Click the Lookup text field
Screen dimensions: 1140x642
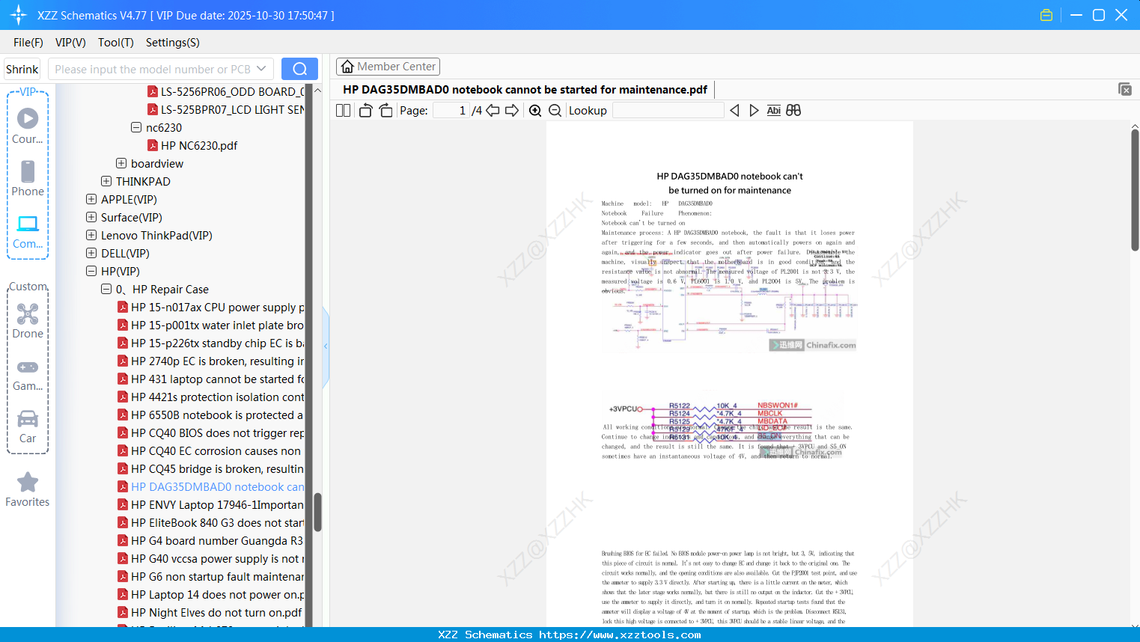[668, 111]
